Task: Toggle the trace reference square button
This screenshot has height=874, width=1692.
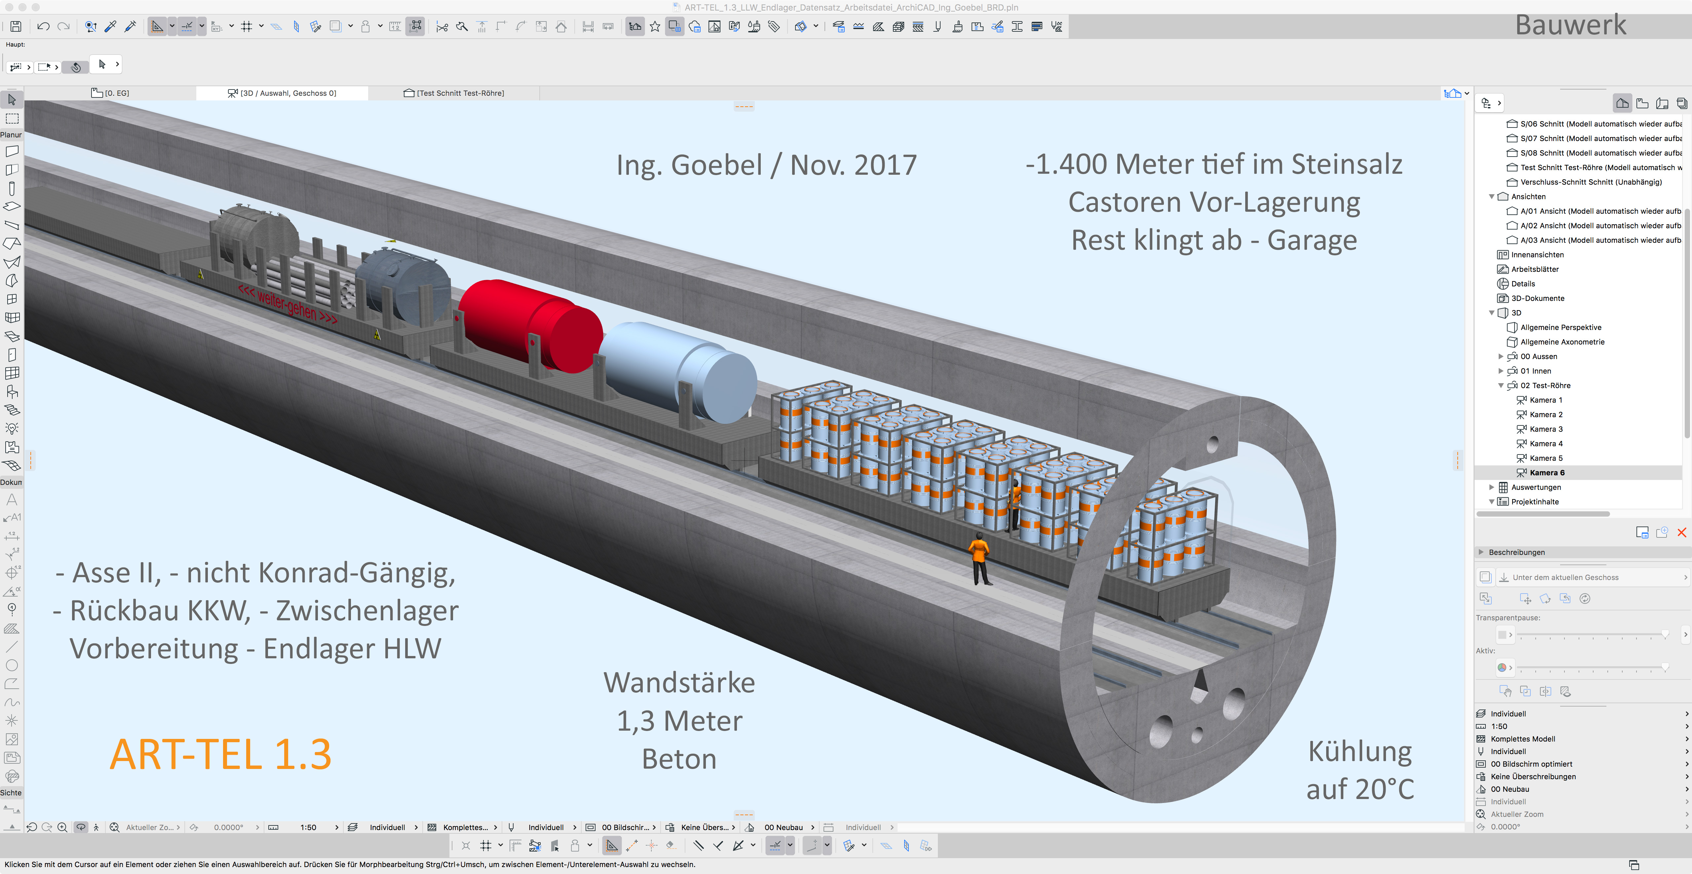Action: pyautogui.click(x=336, y=26)
